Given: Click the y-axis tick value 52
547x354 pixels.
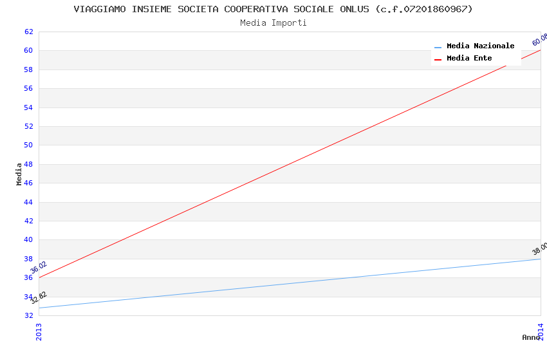Looking at the screenshot, I should point(28,126).
